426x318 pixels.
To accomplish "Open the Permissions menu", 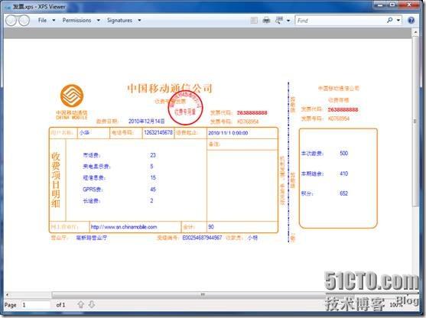I will click(x=76, y=21).
